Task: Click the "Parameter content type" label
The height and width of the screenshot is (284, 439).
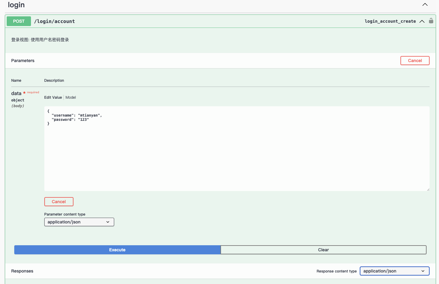Action: (x=65, y=214)
